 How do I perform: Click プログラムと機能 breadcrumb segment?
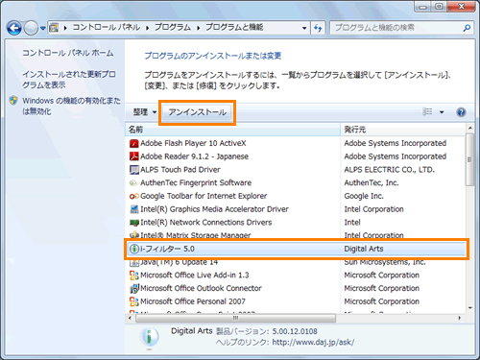234,28
